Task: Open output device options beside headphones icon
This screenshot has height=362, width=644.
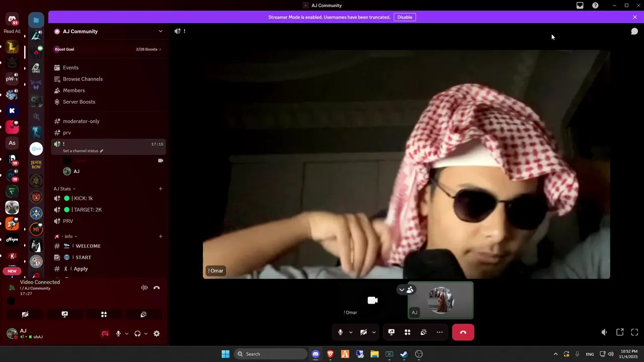Action: 146,333
